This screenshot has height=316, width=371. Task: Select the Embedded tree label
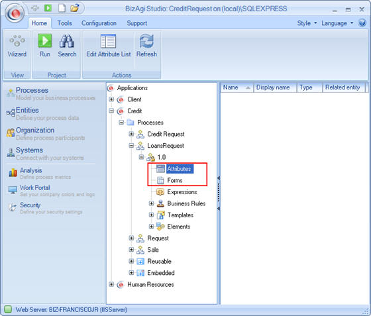(x=161, y=273)
